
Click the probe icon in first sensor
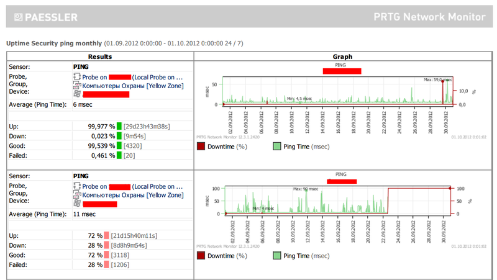[76, 76]
